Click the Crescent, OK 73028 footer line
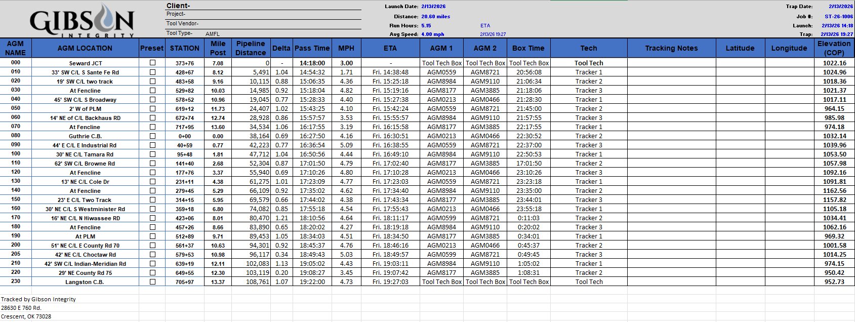The height and width of the screenshot is (322, 855). click(26, 316)
